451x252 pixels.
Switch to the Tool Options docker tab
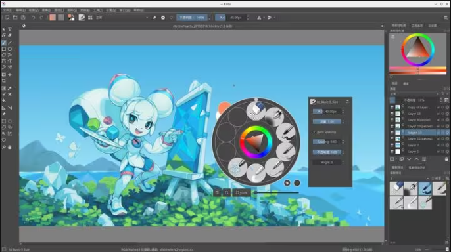point(417,26)
